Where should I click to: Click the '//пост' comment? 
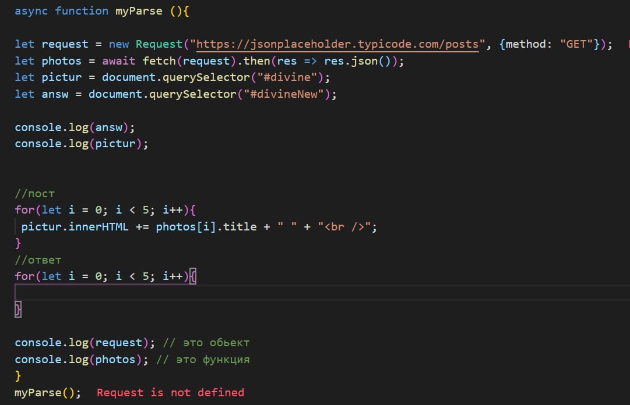34,194
